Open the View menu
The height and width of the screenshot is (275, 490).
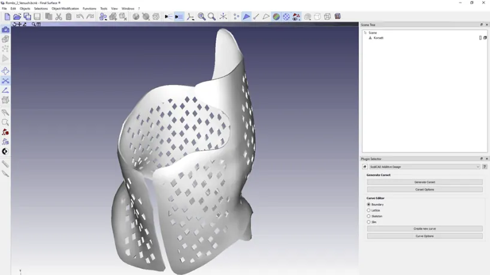tap(114, 8)
